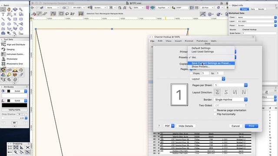This screenshot has width=278, height=156.
Task: Open the Pages per Sheet dropdown
Action: tap(231, 85)
